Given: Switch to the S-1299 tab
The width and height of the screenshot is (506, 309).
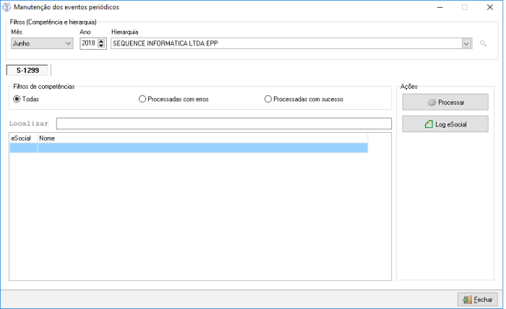Looking at the screenshot, I should click(27, 70).
